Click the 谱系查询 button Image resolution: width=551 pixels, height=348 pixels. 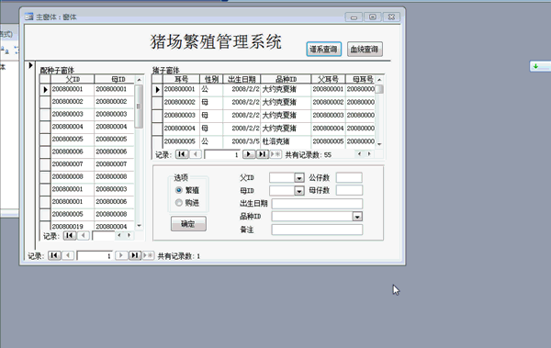tap(323, 50)
